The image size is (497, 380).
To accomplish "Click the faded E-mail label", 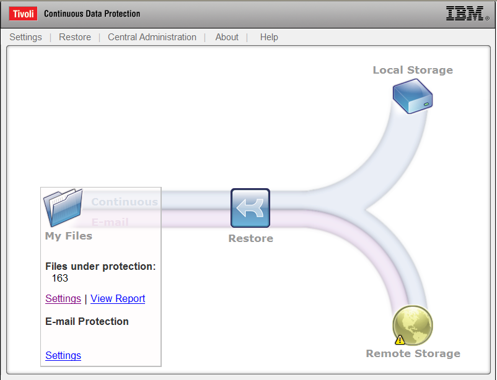I will 110,222.
